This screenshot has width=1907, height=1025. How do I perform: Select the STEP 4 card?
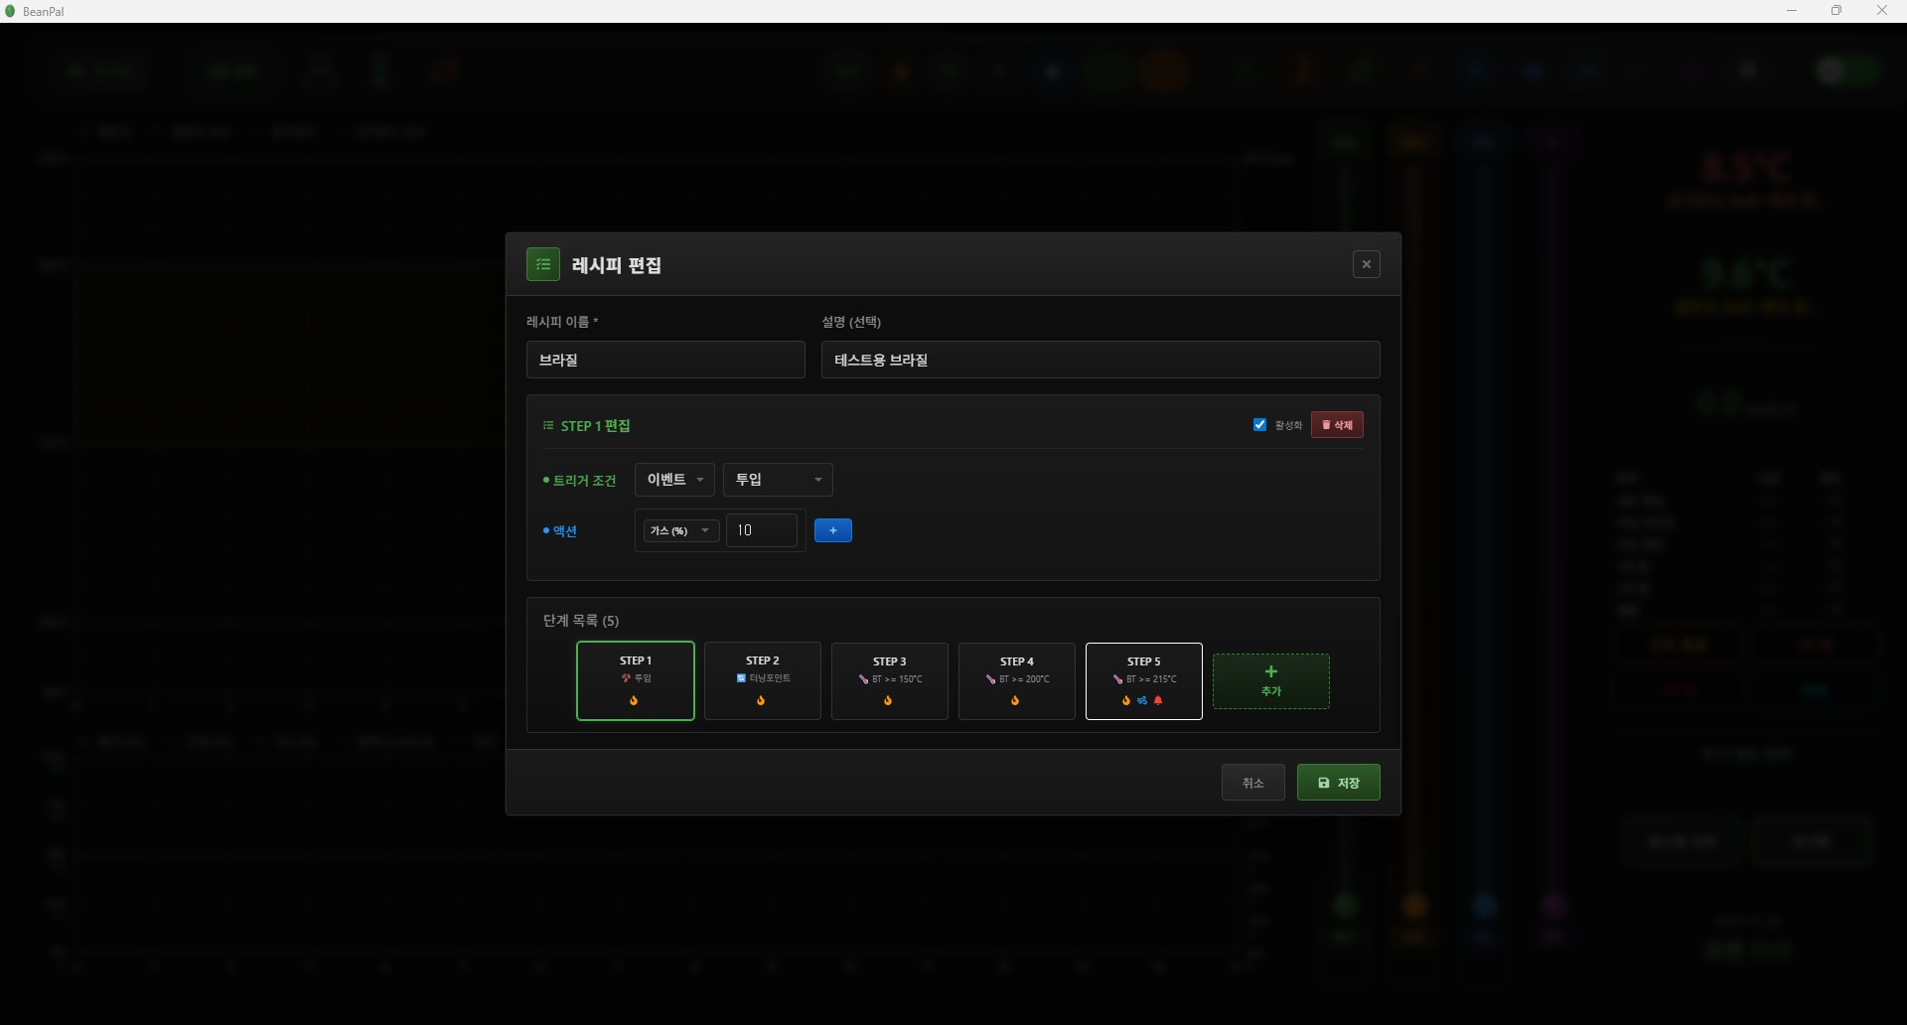coord(1016,681)
